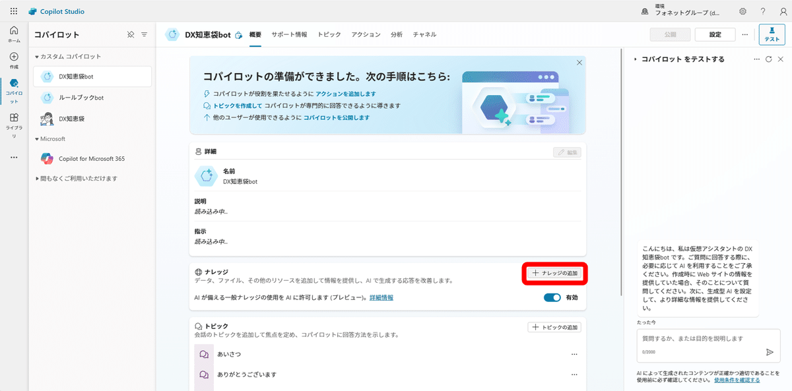Open the ellipsis menu beside 設定

tap(745, 34)
